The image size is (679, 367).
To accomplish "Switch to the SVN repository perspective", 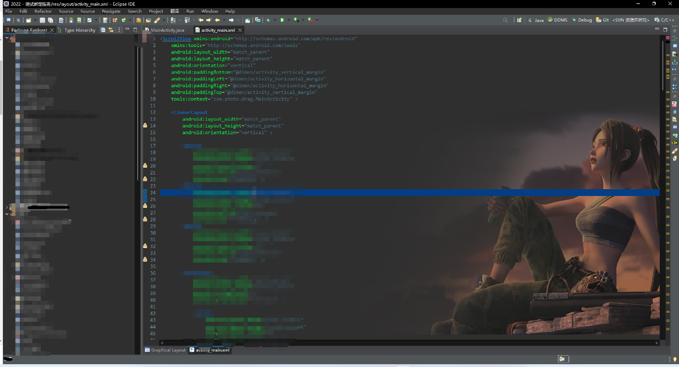I will pyautogui.click(x=631, y=20).
